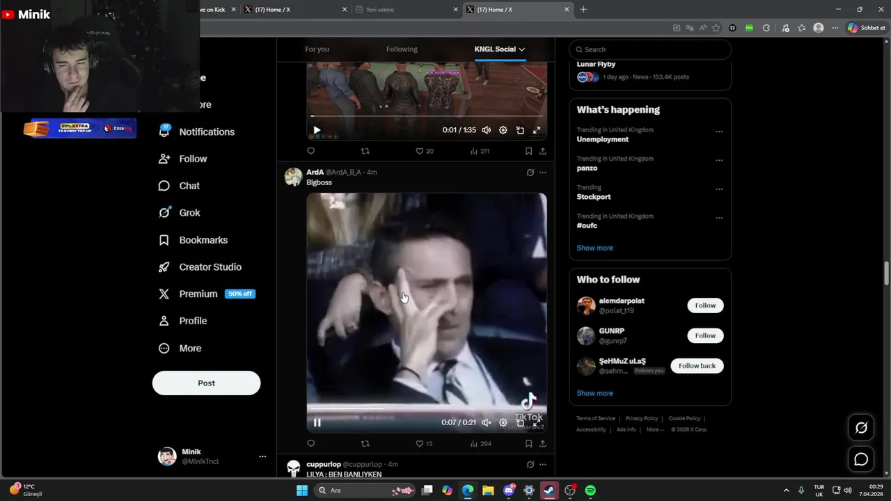Open a new browser tab
Viewport: 891px width, 501px height.
(583, 10)
